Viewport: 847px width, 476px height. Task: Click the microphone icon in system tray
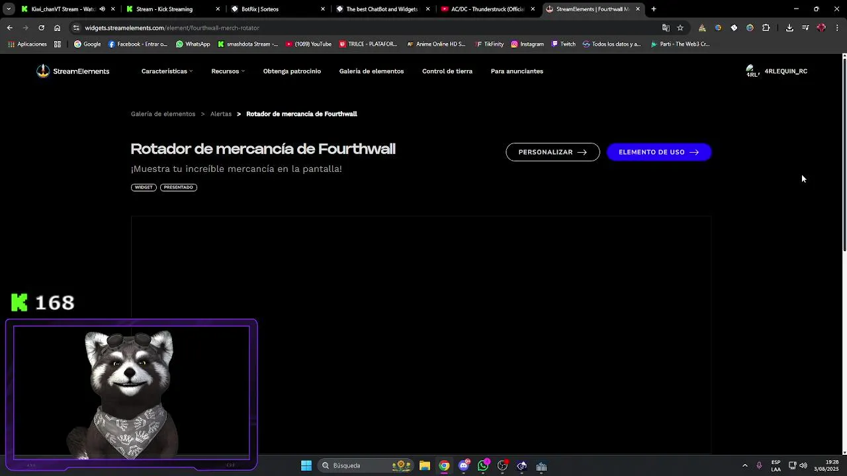click(759, 465)
